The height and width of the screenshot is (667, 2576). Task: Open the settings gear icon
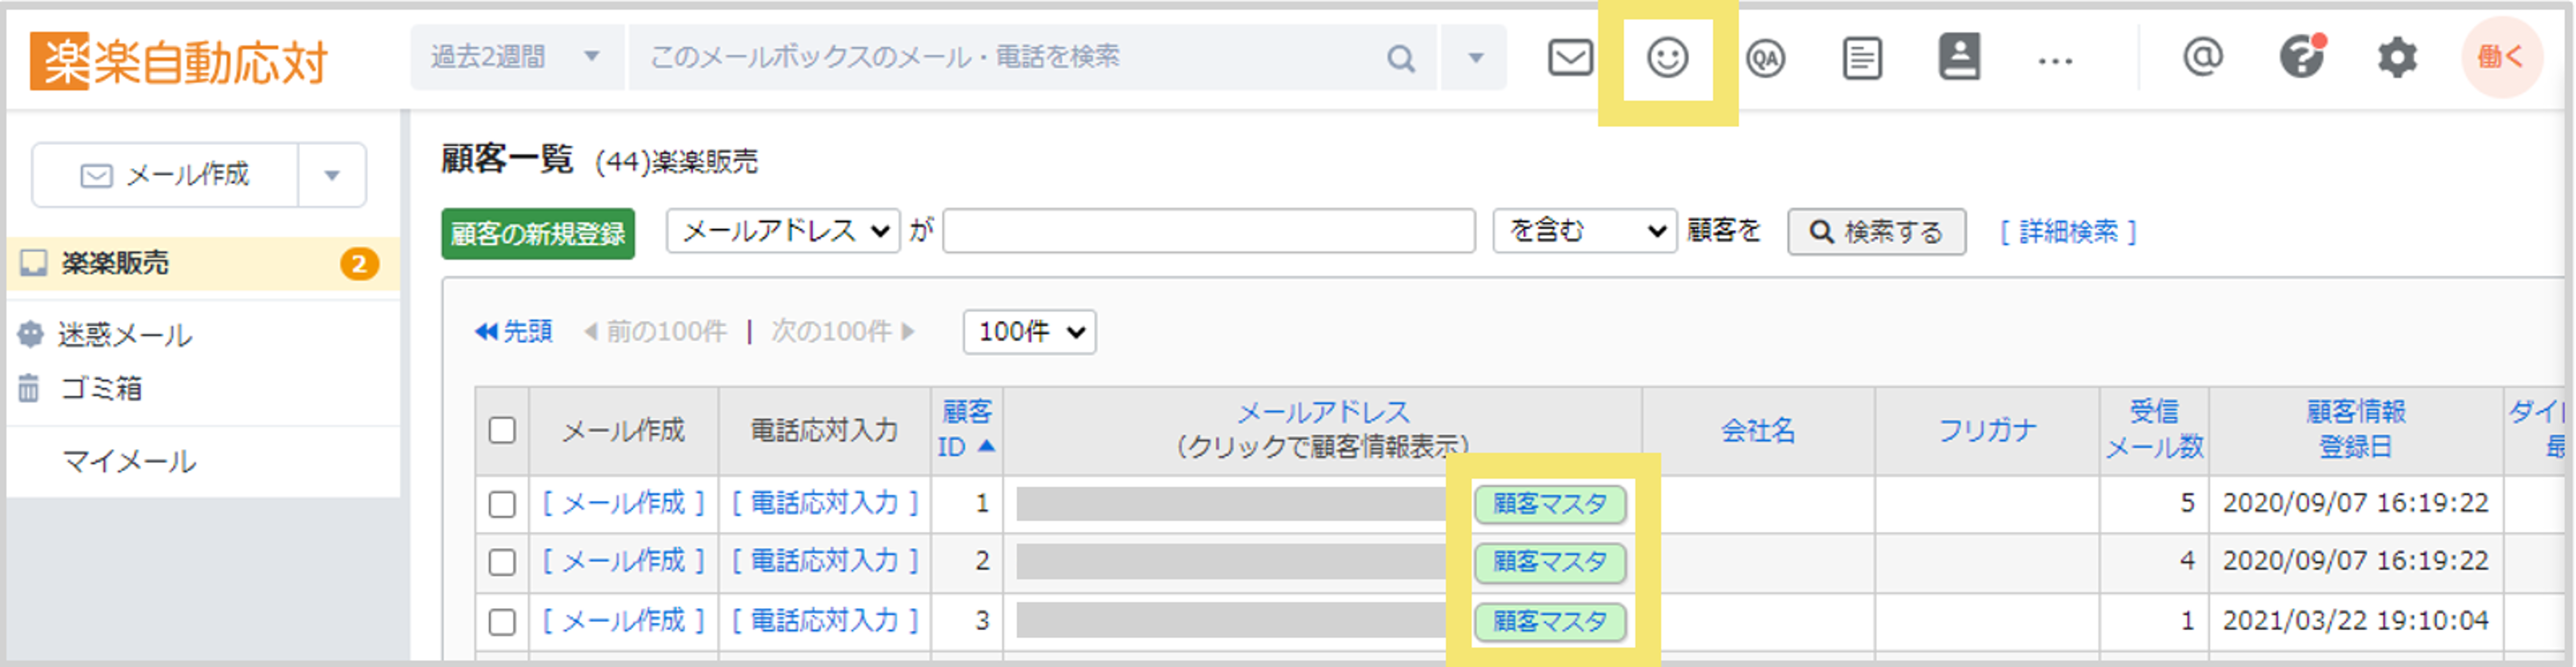[x=2397, y=58]
